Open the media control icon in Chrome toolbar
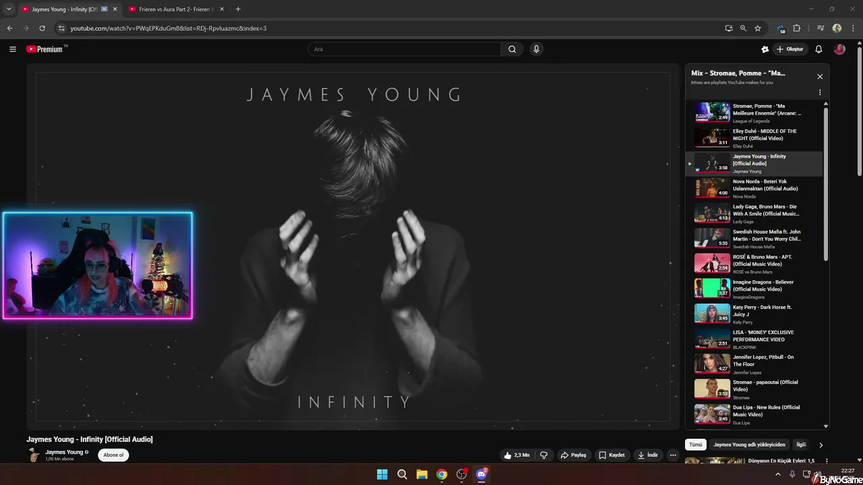 click(821, 28)
